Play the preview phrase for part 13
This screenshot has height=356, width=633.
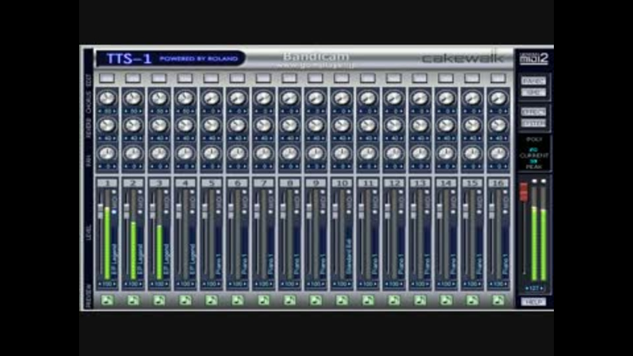420,300
